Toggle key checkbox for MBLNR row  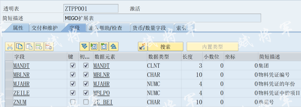pyautogui.click(x=73, y=75)
